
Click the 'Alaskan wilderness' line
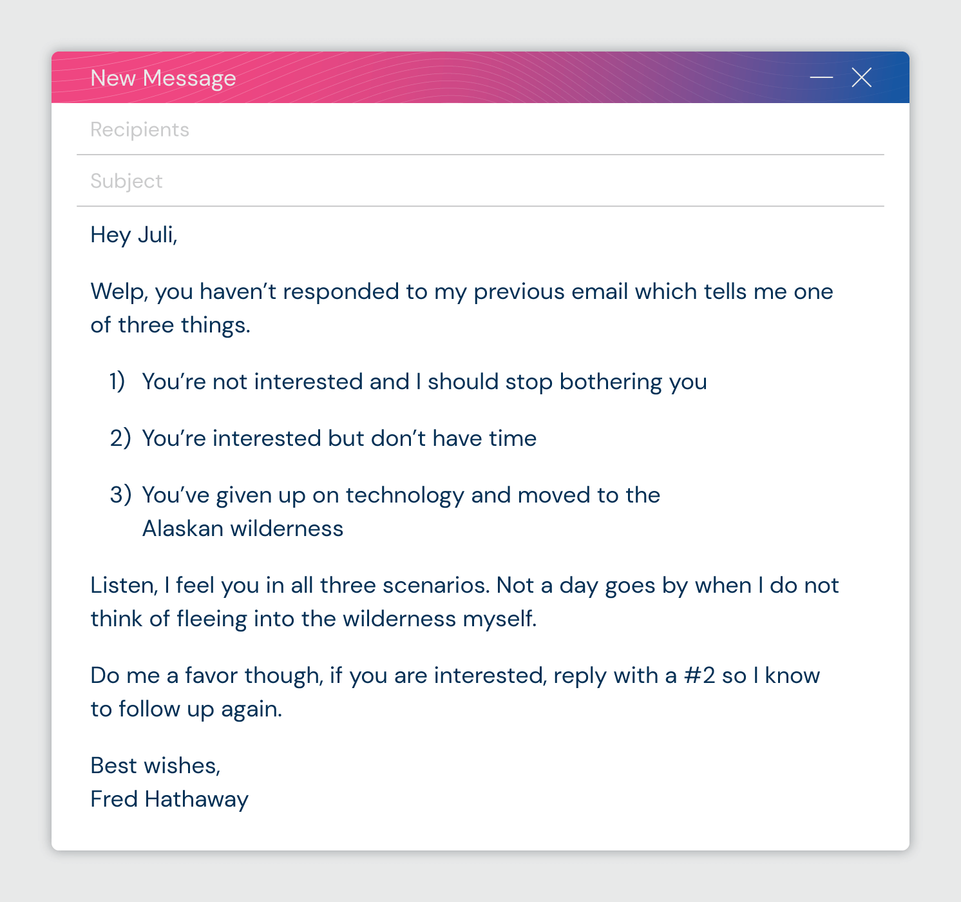(x=242, y=528)
